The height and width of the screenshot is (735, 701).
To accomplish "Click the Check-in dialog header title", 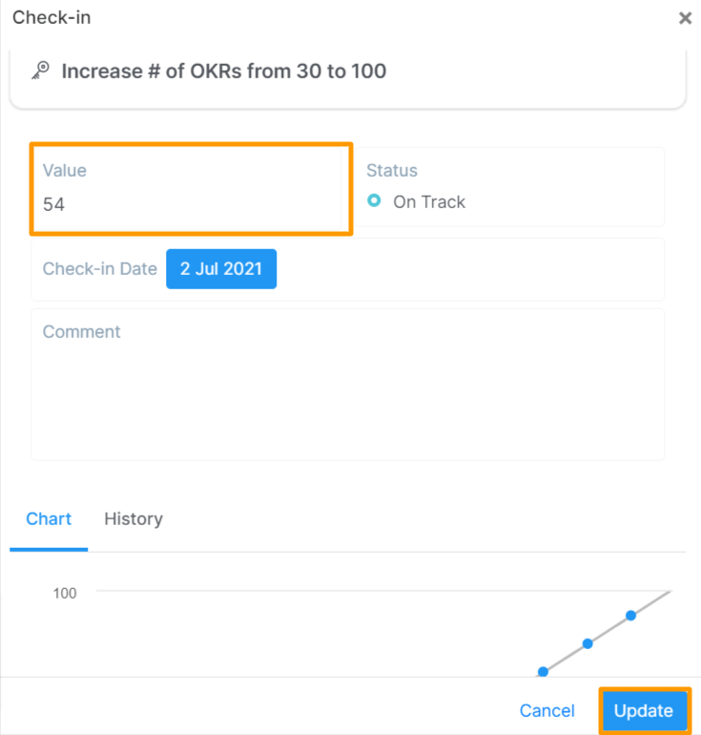I will [x=52, y=18].
